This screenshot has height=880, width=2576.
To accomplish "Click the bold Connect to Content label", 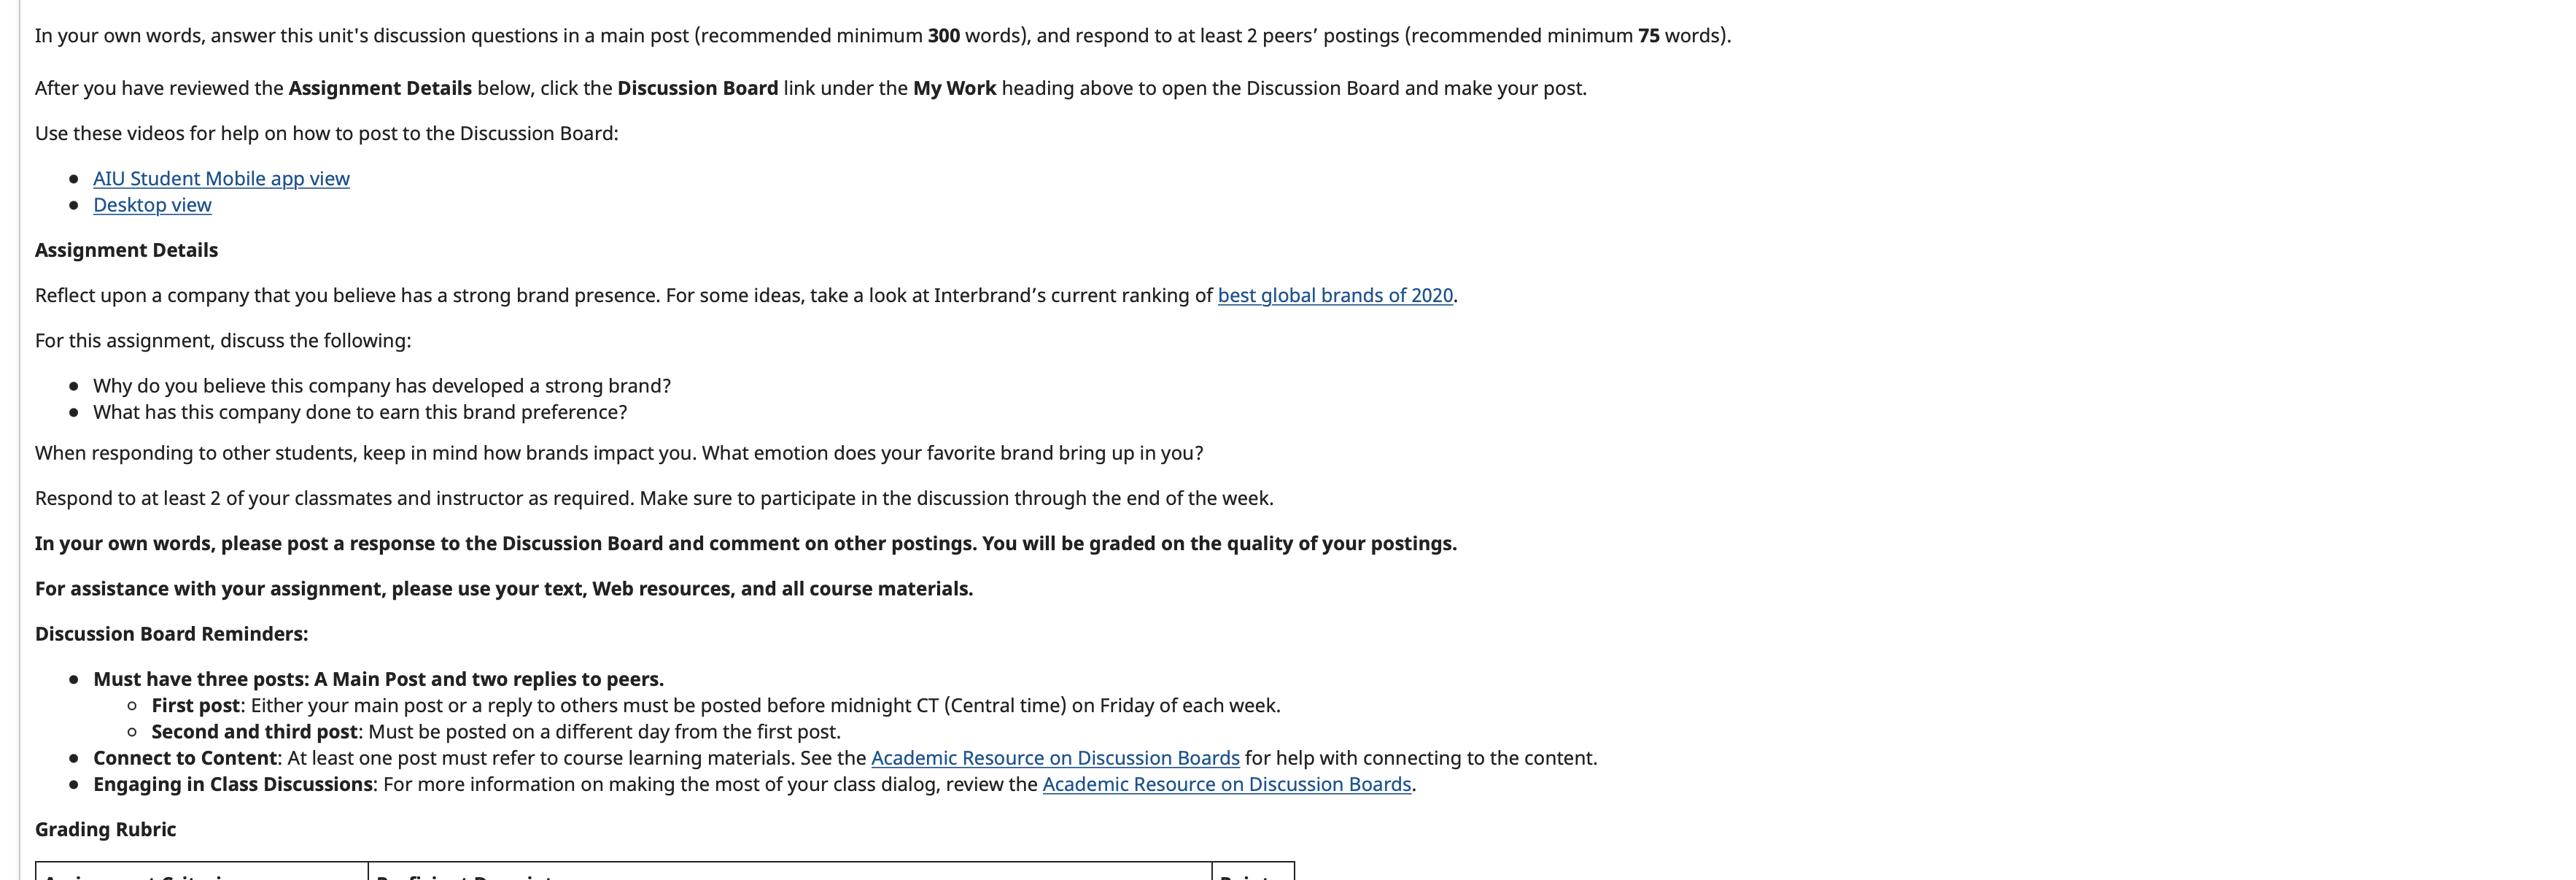I will (x=185, y=758).
